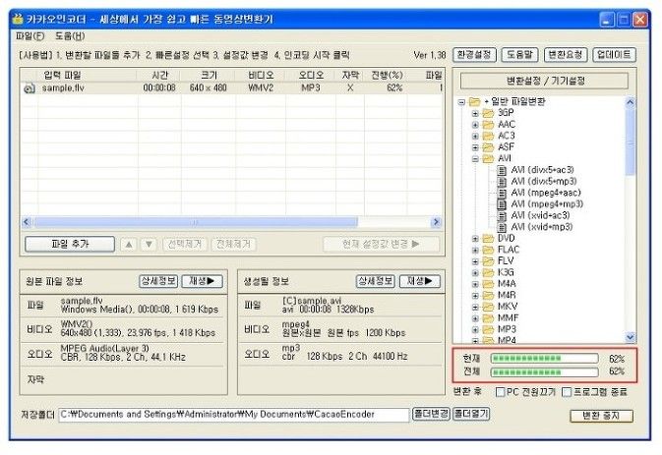
Task: Collapse the AVI folder node
Action: (475, 159)
